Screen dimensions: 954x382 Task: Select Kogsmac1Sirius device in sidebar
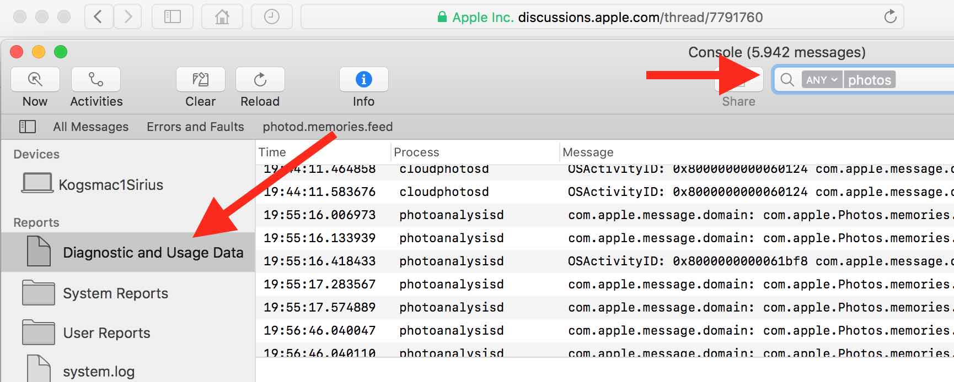pos(110,184)
